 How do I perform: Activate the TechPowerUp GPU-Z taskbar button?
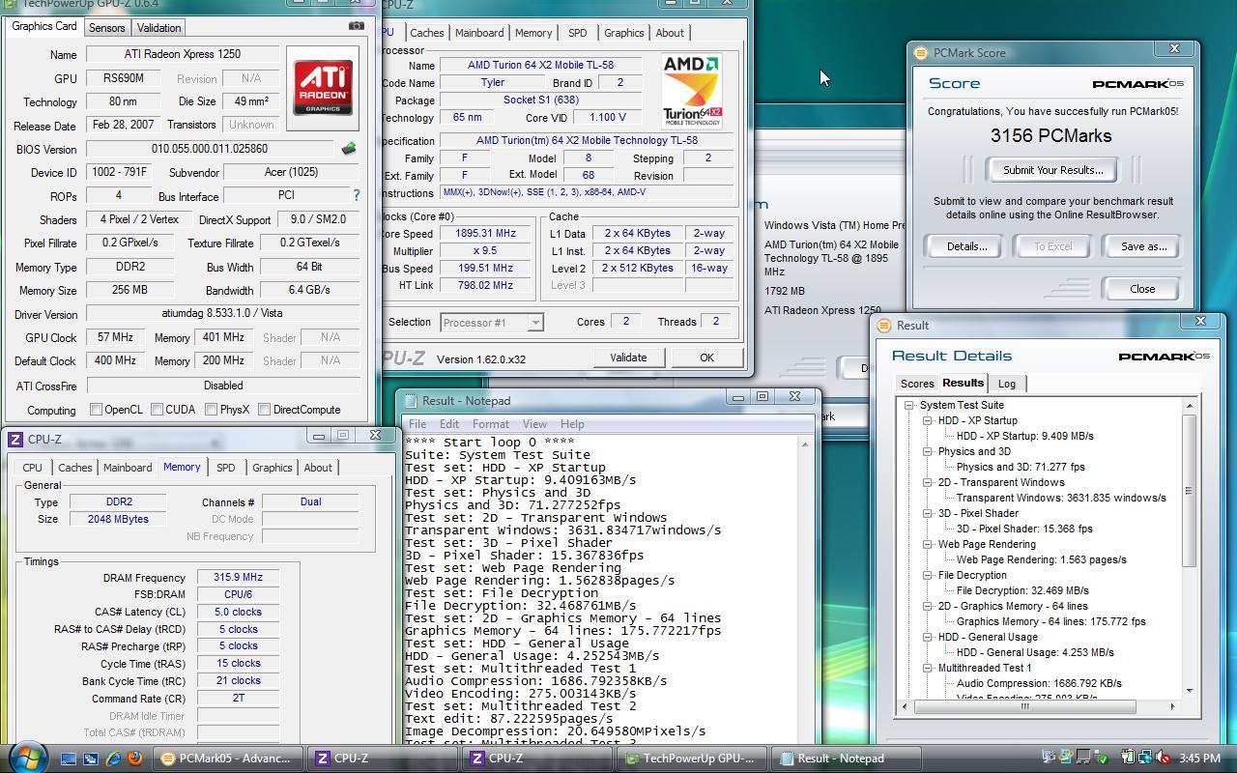694,759
